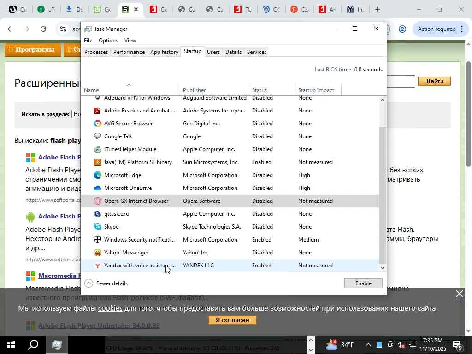This screenshot has width=472, height=354.
Task: Click the AVG Secure Browser icon
Action: pos(97,124)
